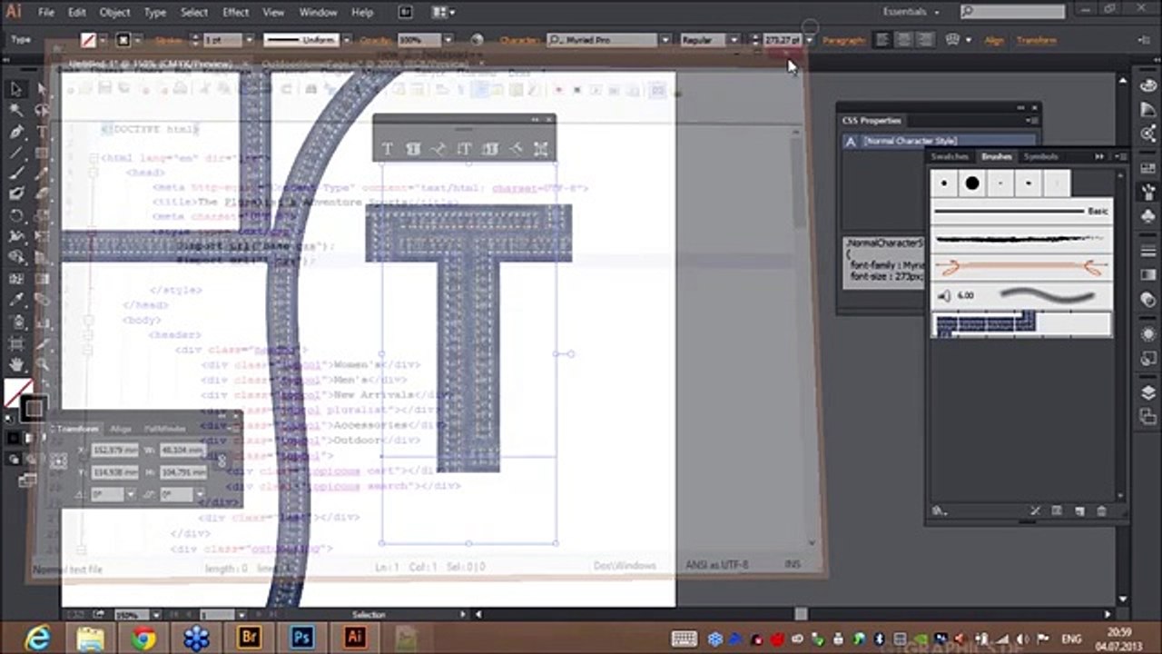The height and width of the screenshot is (654, 1162).
Task: Open the Symbols panel icon in dock
Action: tap(1148, 216)
